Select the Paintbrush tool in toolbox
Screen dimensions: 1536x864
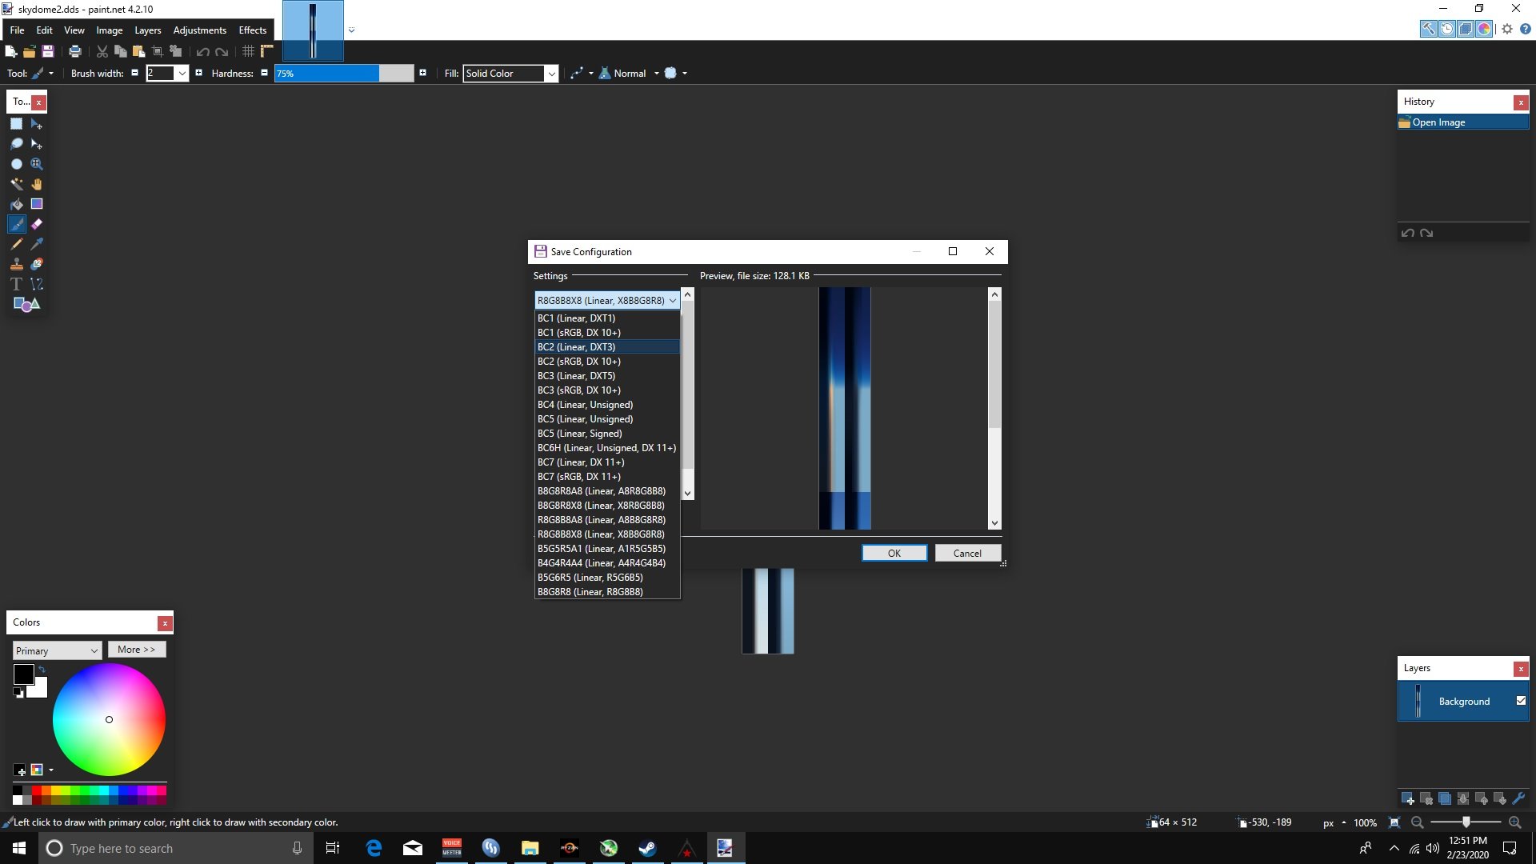pos(17,224)
